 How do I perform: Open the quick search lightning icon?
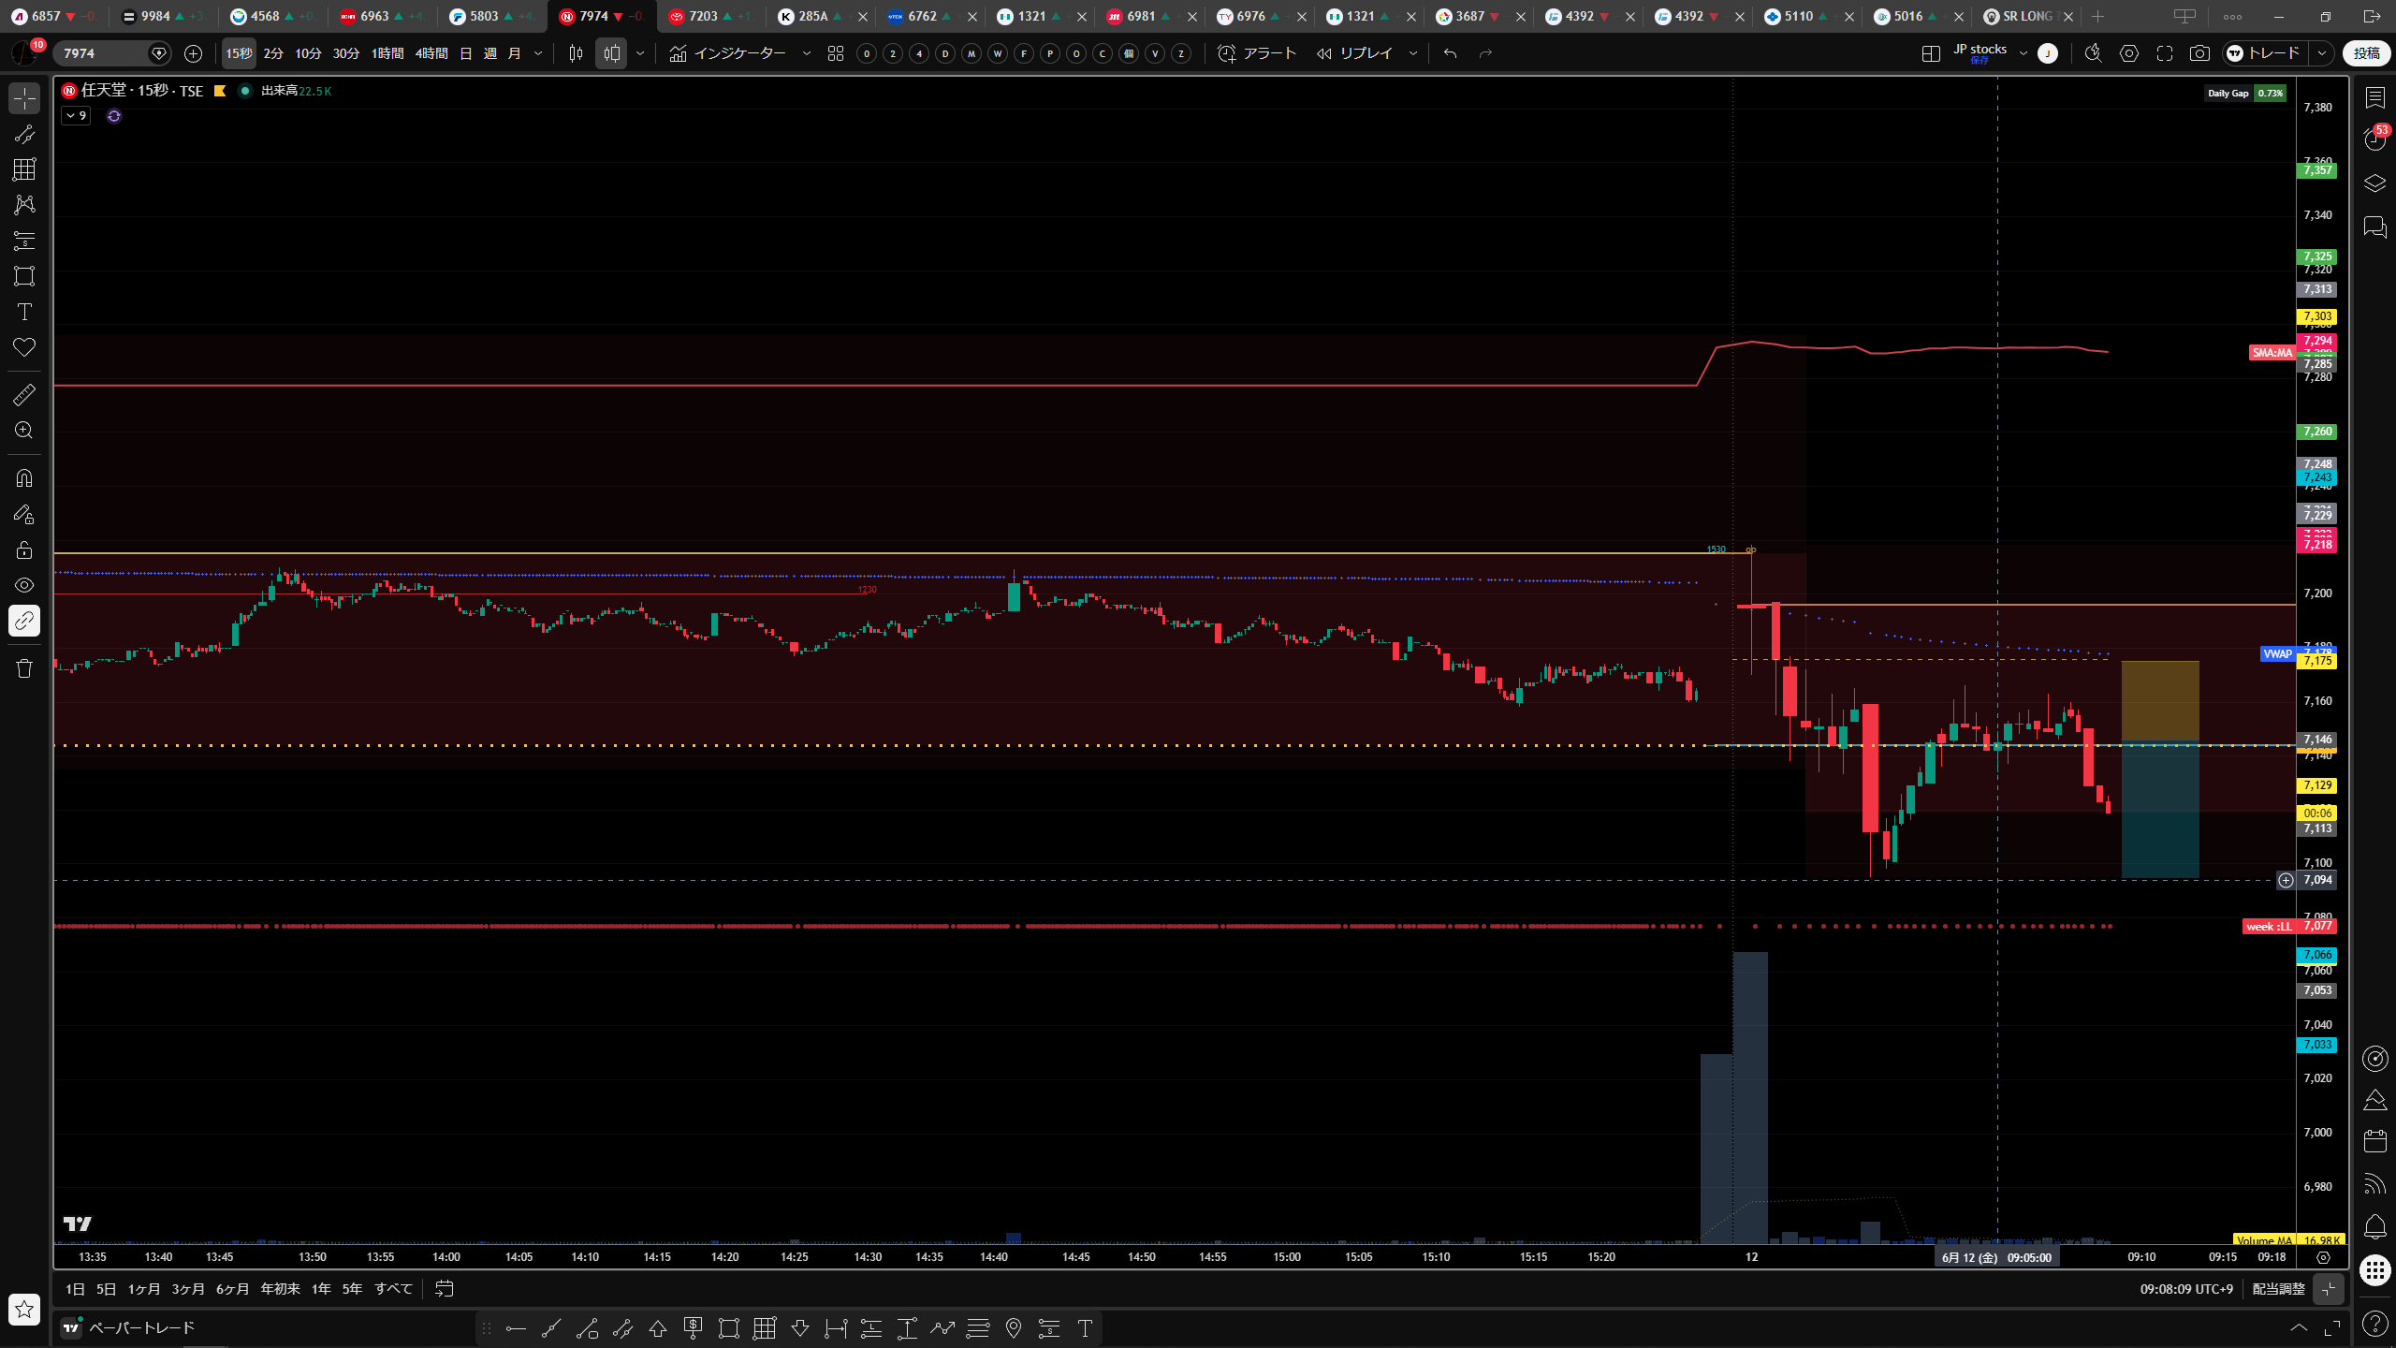2094,53
